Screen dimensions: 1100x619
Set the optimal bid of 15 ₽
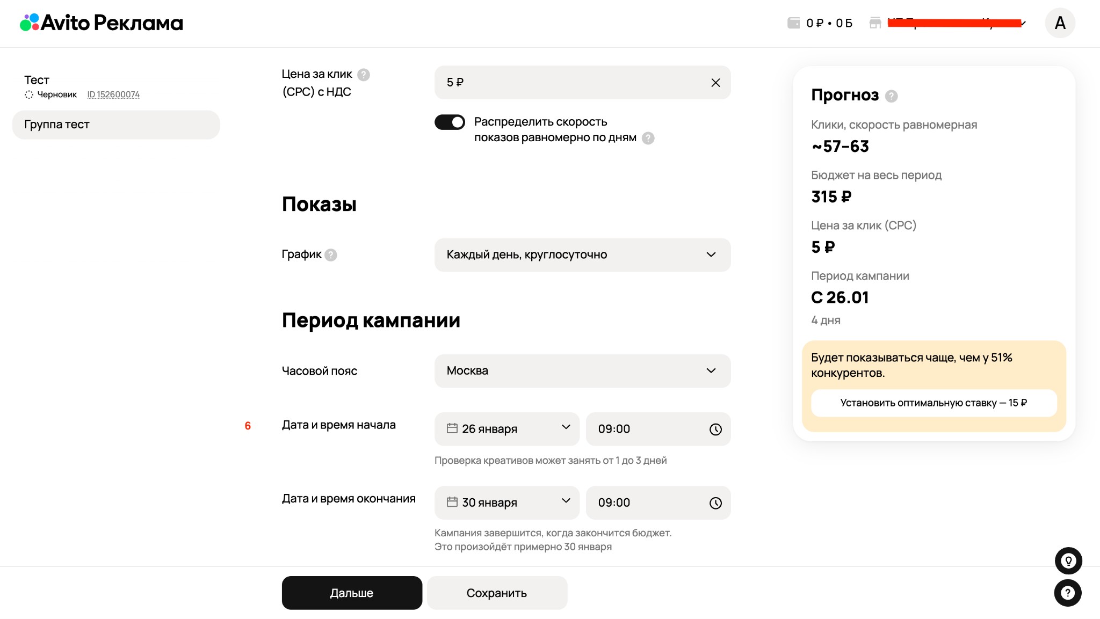[x=933, y=403]
